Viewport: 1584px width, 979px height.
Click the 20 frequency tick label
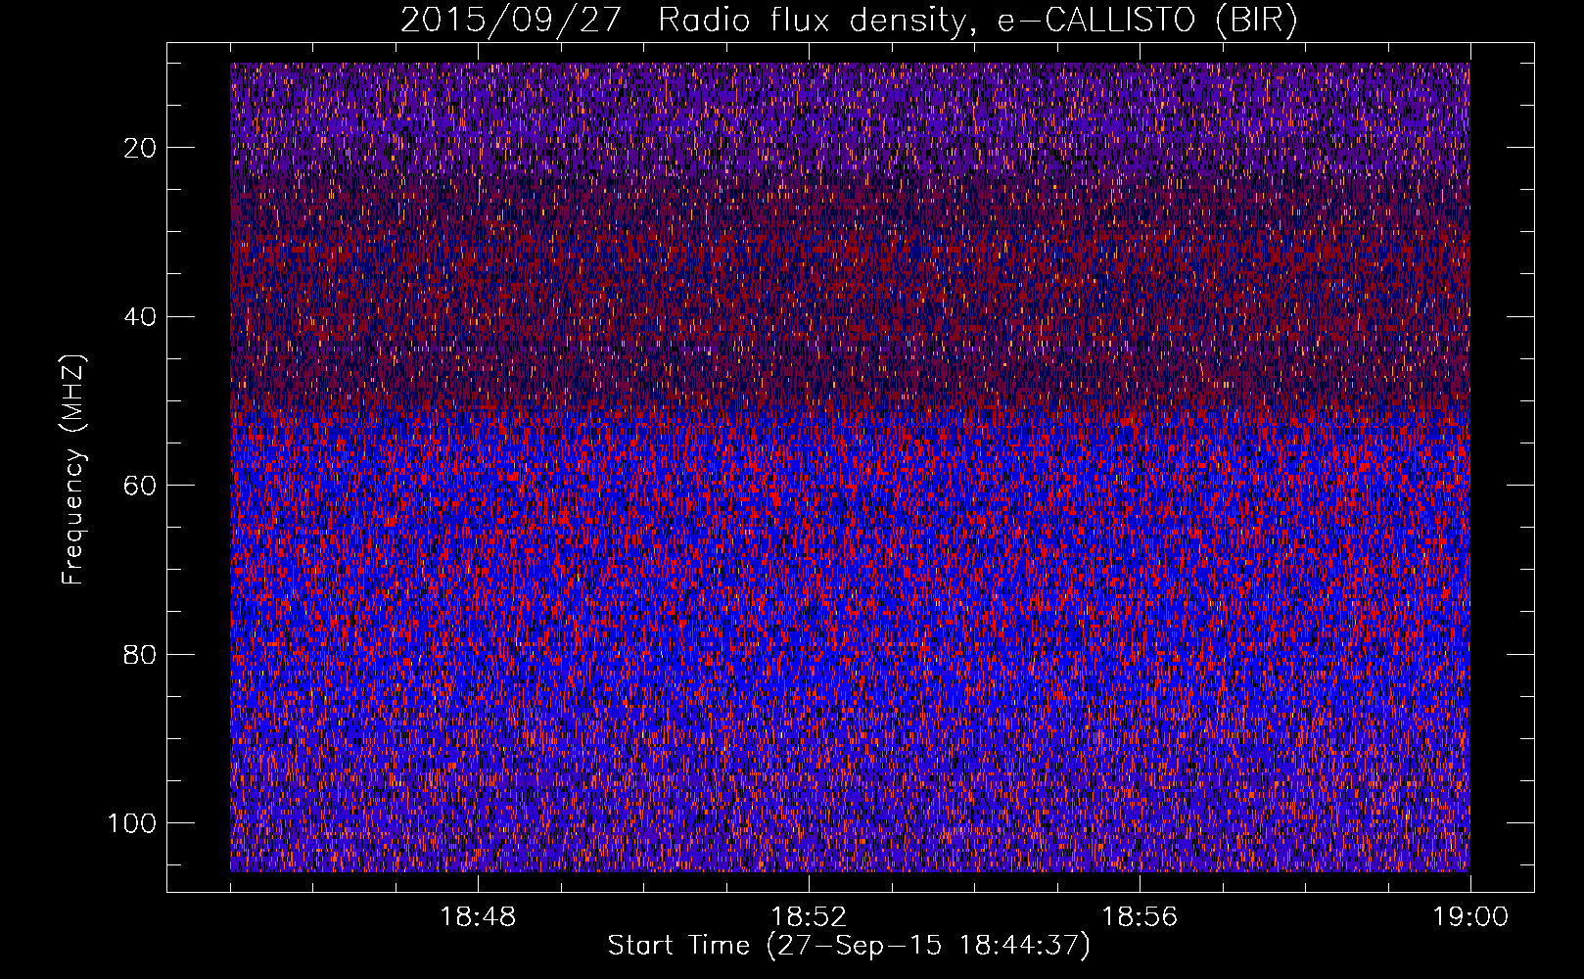(141, 148)
